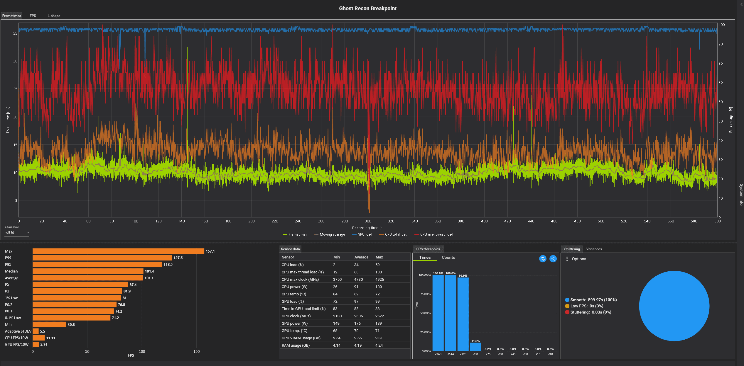
Task: Select the CPU load (%) row
Action: pyautogui.click(x=345, y=265)
